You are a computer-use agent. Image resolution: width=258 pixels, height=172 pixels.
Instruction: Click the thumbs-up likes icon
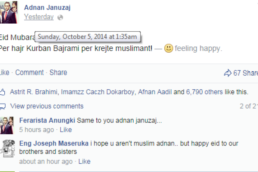[2, 92]
